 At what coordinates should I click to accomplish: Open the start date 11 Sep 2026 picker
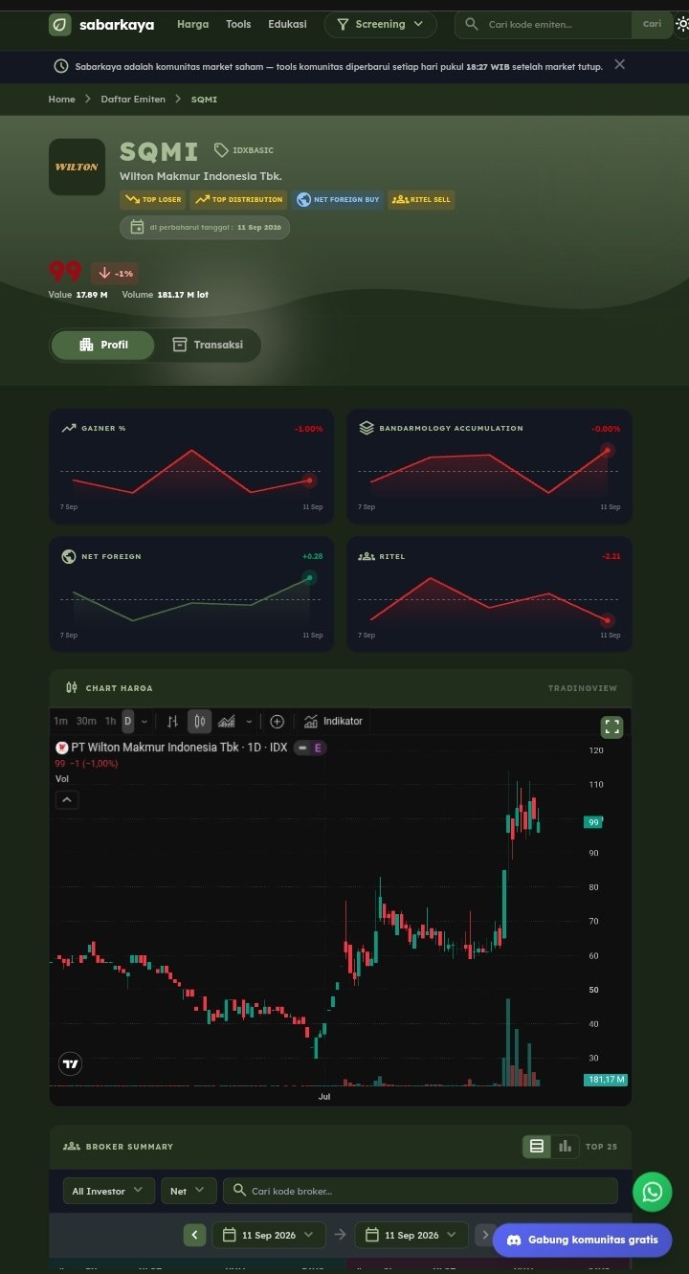[x=269, y=1235]
